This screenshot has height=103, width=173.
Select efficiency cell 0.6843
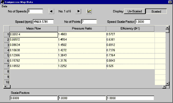click(130, 61)
